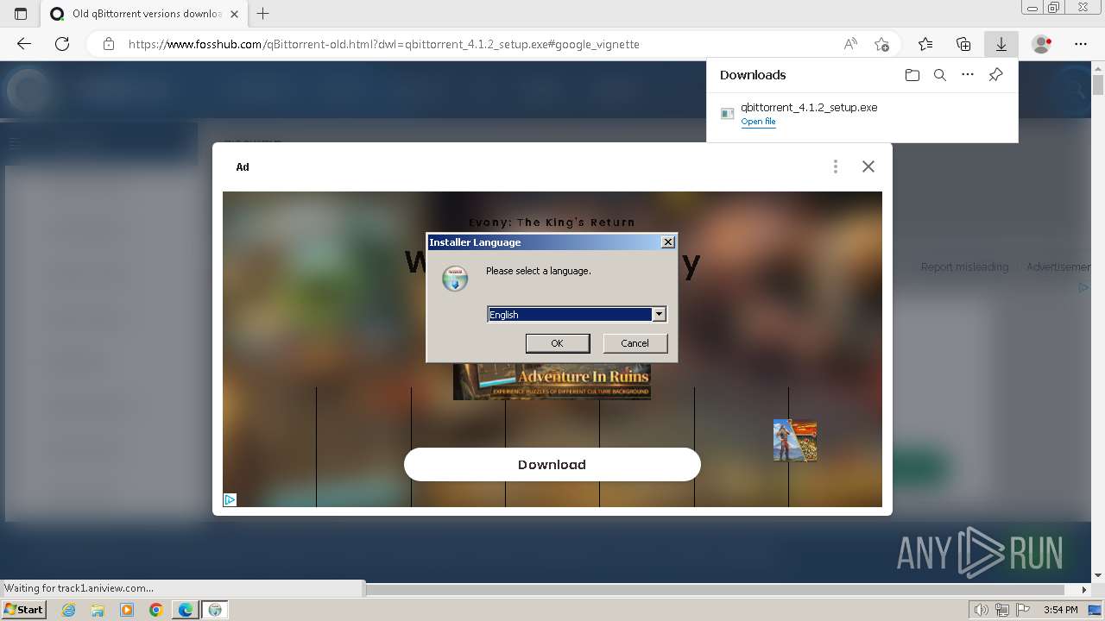Open Edge Settings and more menu
The height and width of the screenshot is (621, 1105).
[x=1081, y=44]
